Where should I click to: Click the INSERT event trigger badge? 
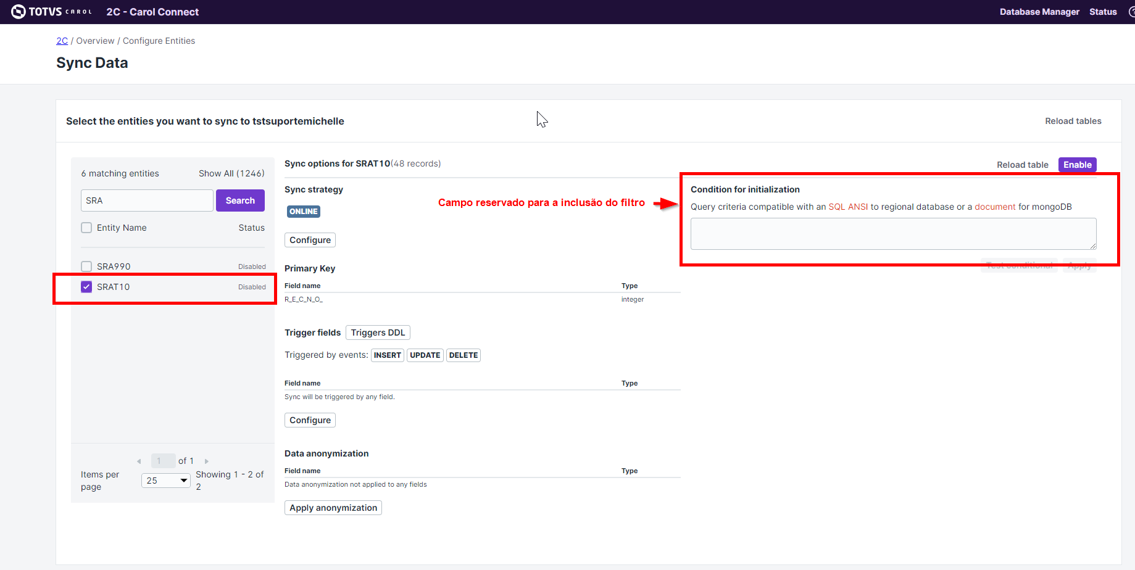tap(387, 355)
